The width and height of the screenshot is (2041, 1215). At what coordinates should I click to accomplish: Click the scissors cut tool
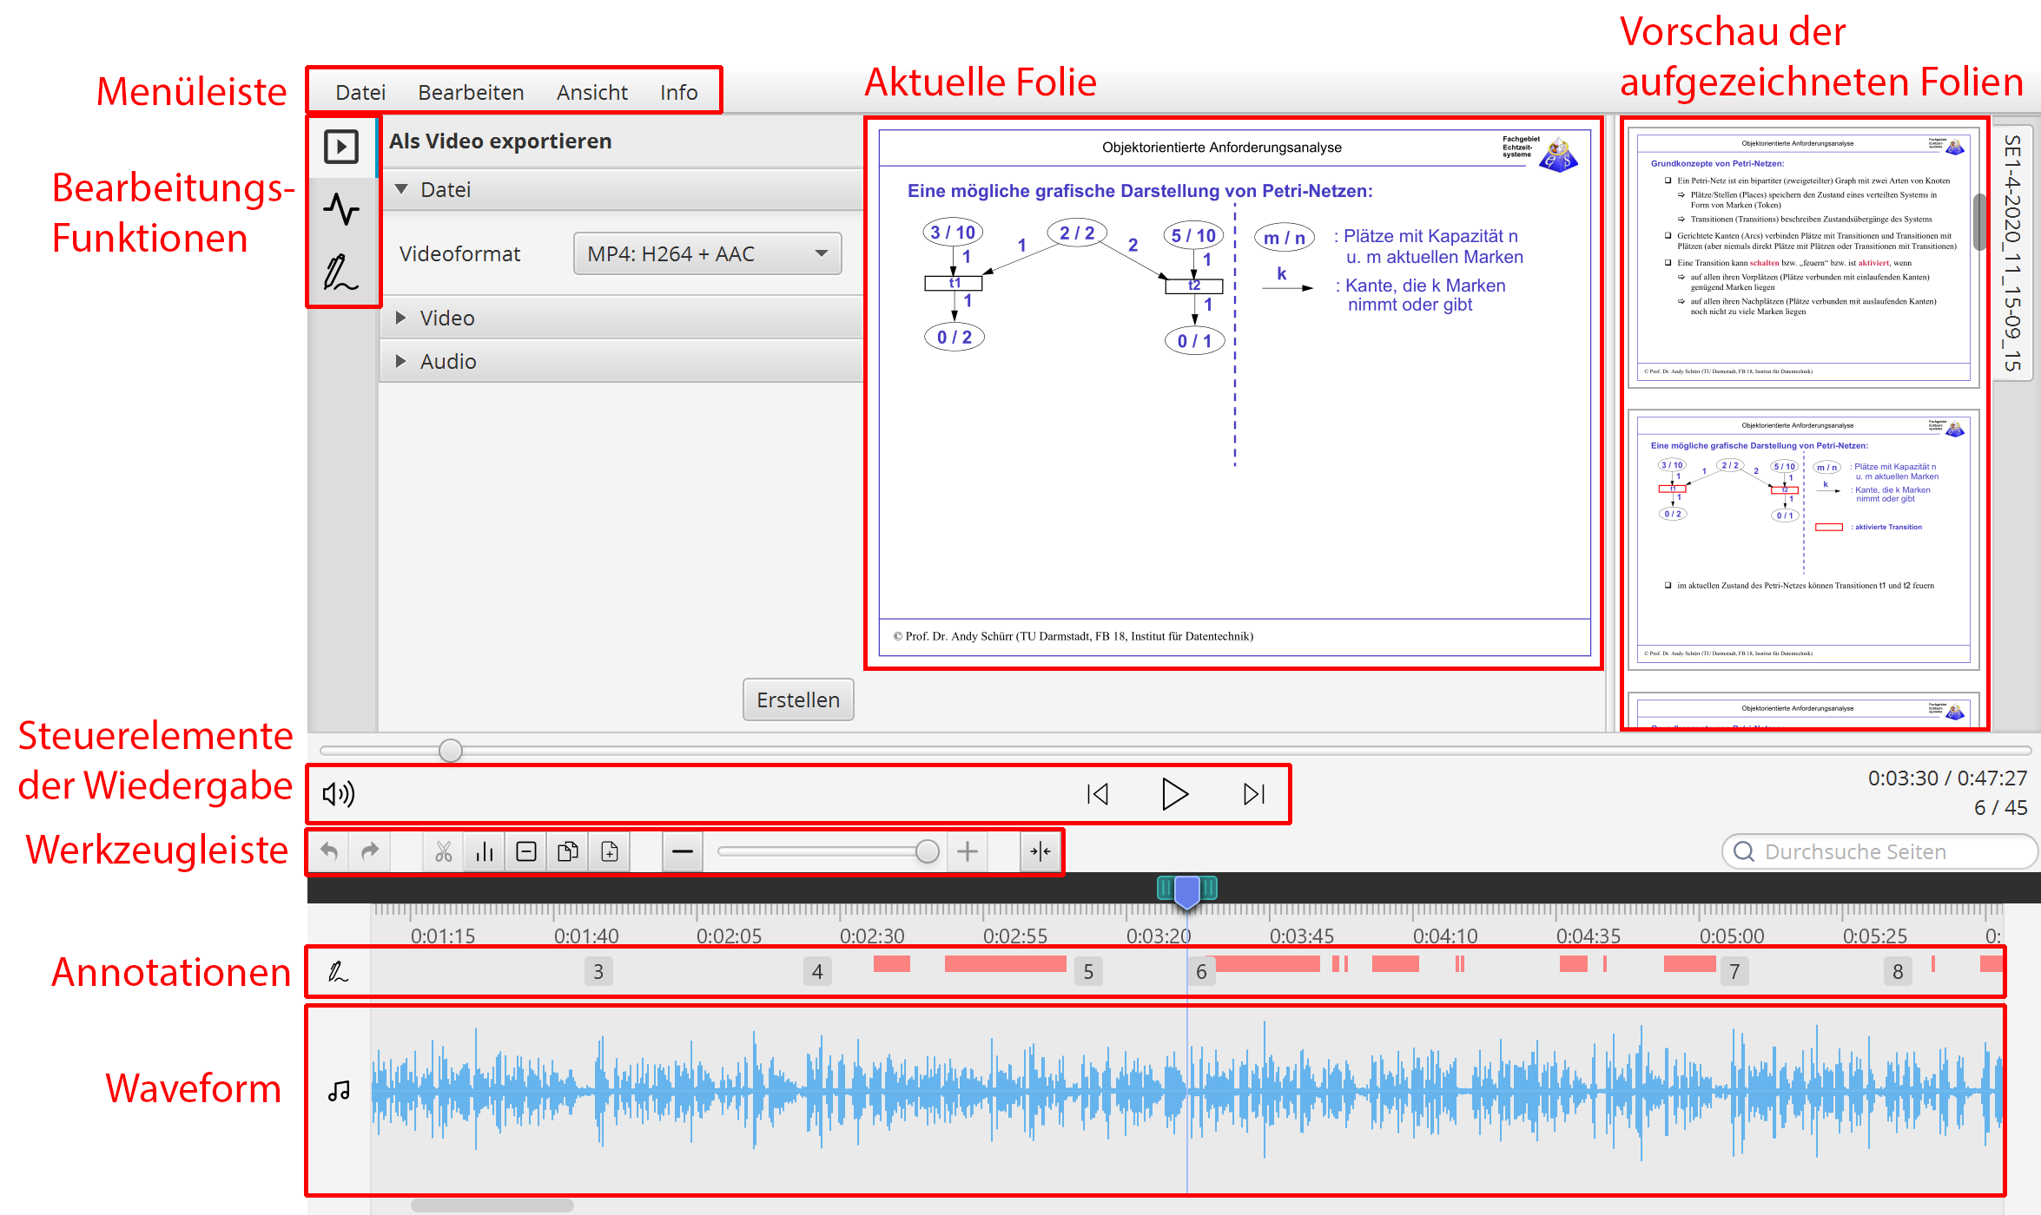444,851
